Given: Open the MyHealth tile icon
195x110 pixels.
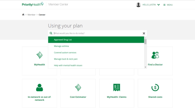Looking at the screenshot, I should 39,55.
